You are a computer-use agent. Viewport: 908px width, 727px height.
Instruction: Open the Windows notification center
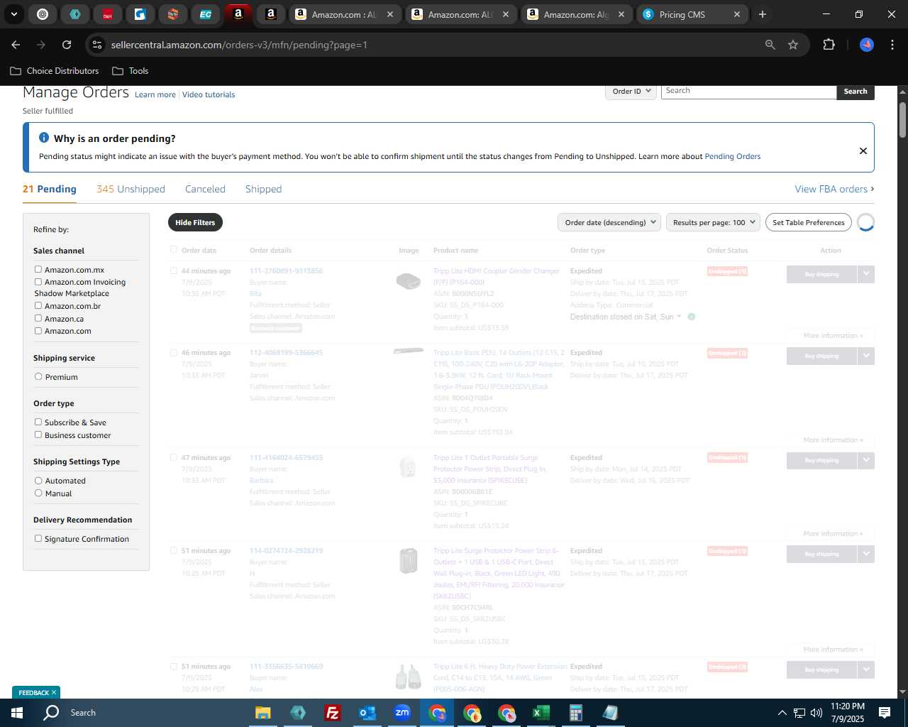coord(885,713)
